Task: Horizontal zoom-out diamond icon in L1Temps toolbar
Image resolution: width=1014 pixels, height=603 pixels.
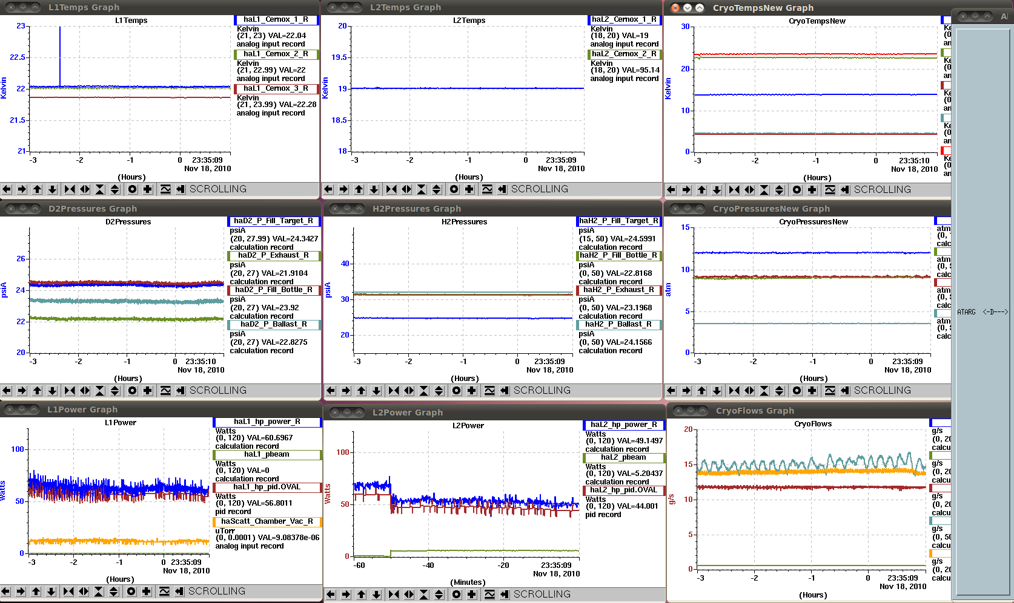Action: click(x=85, y=189)
